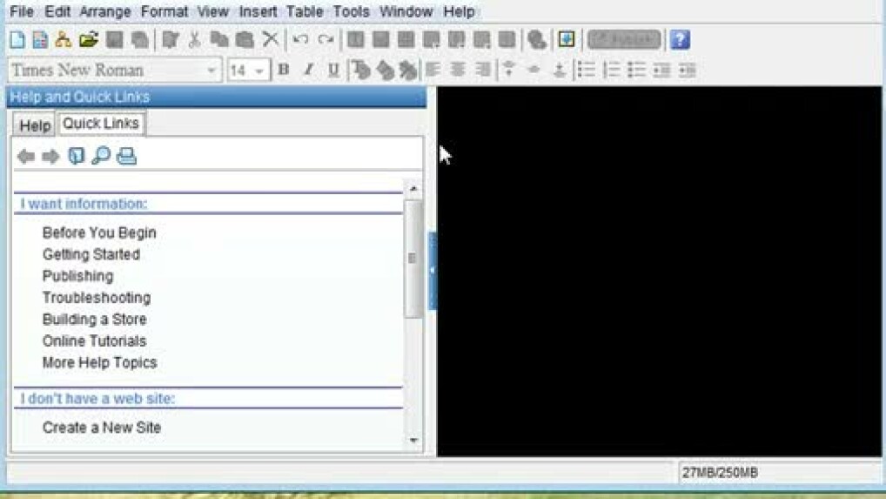Click the magnifier search icon in help panel
The height and width of the screenshot is (499, 886).
tap(101, 157)
